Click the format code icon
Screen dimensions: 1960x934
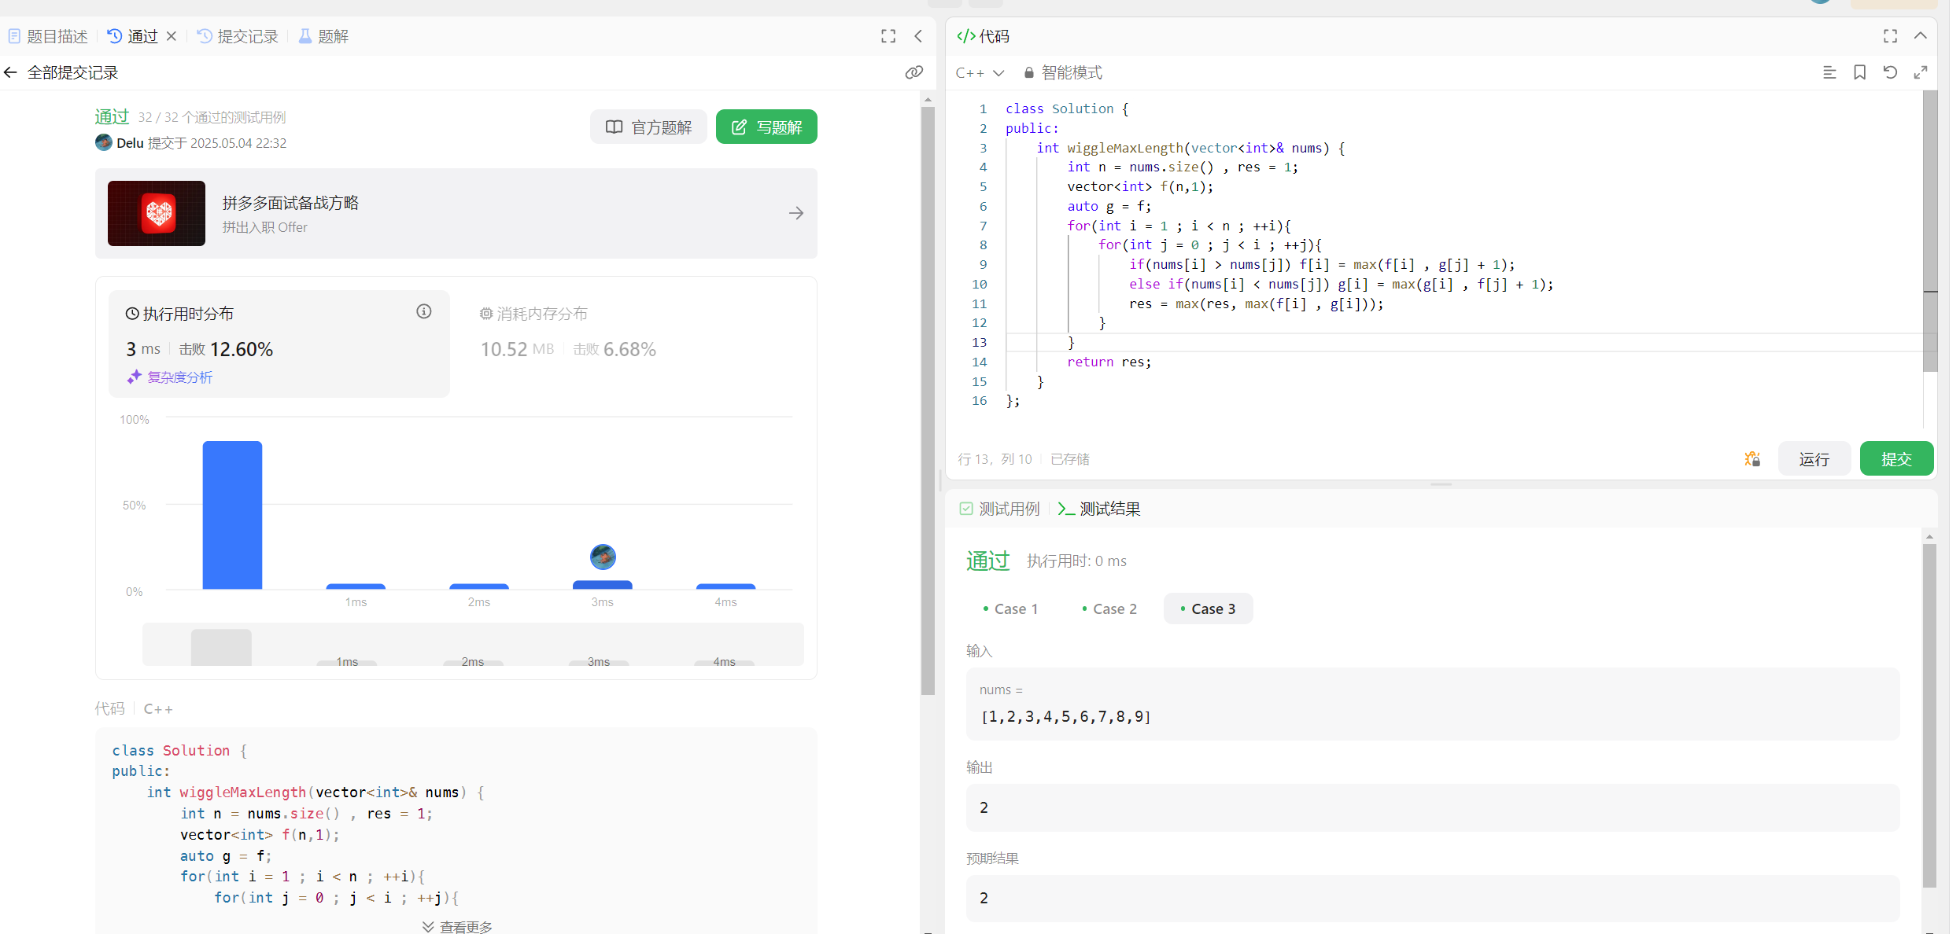(x=1829, y=72)
